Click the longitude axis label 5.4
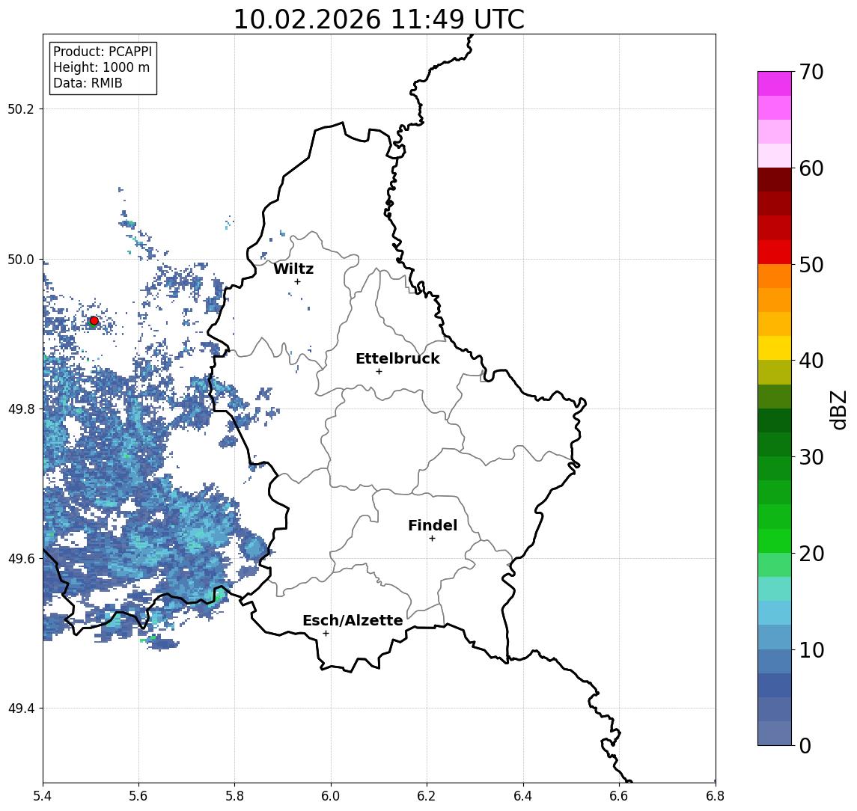The width and height of the screenshot is (857, 811). [43, 796]
